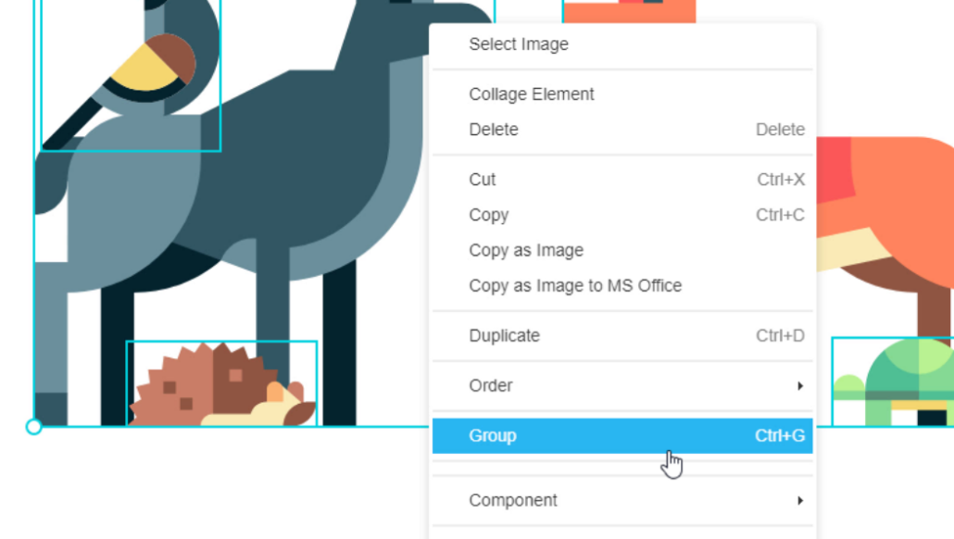Duplicate the selected elements
The width and height of the screenshot is (954, 539).
[x=504, y=335]
